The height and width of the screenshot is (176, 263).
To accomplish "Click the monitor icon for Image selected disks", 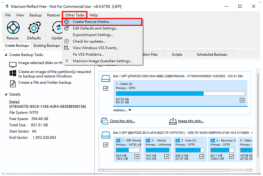I will 13,65.
